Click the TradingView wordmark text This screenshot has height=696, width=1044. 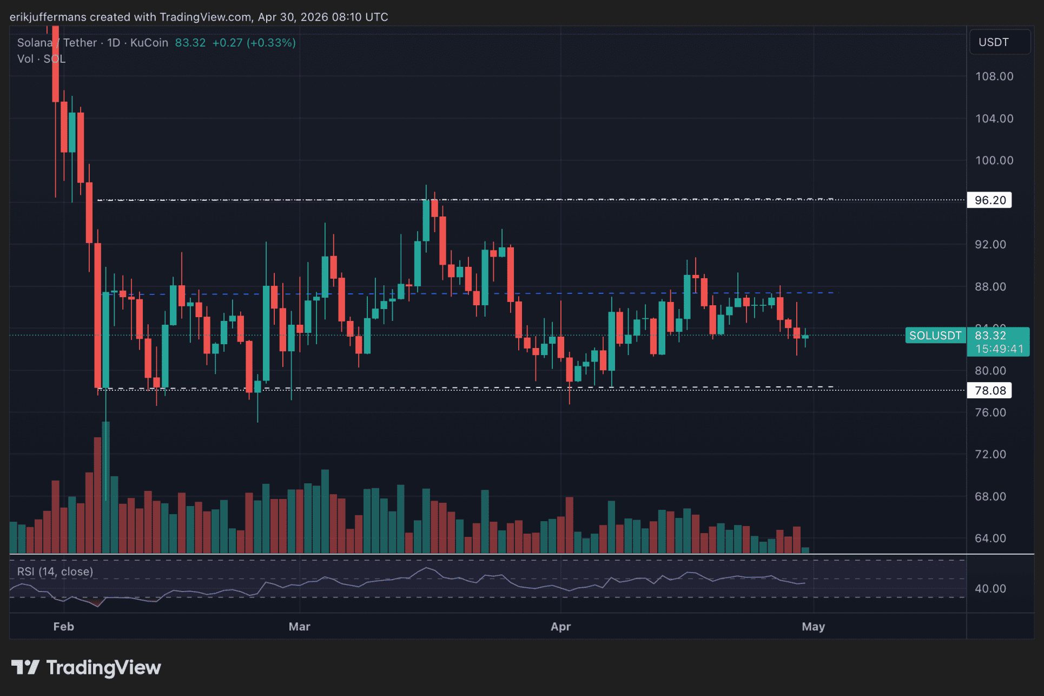click(x=103, y=667)
